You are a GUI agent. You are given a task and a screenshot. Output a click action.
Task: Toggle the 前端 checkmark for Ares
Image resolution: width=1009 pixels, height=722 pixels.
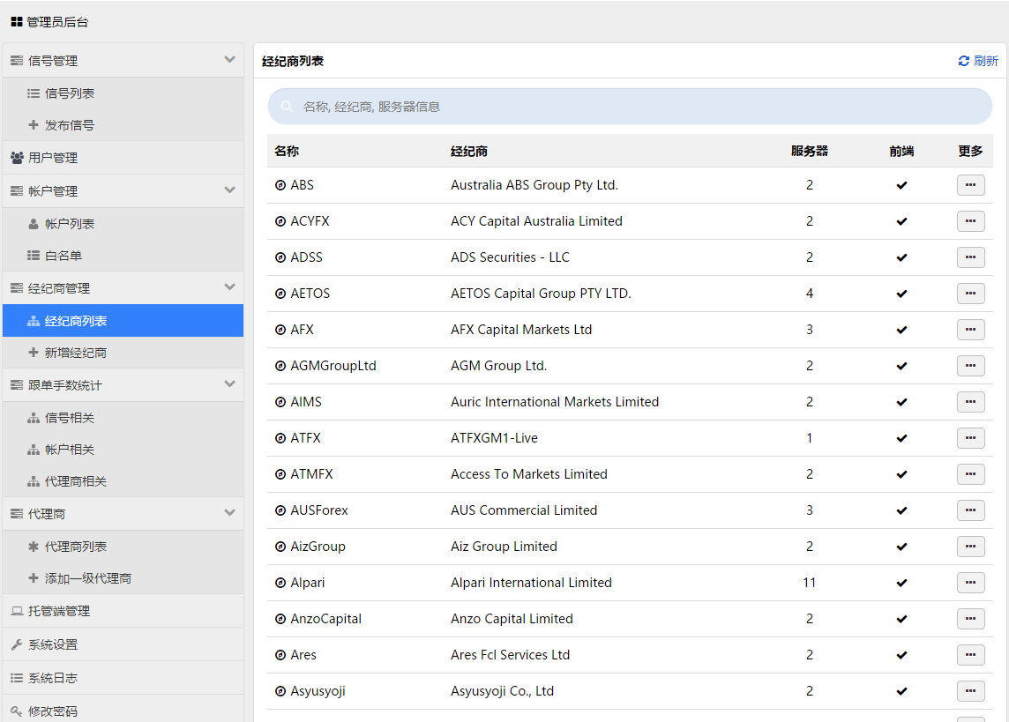pyautogui.click(x=901, y=655)
